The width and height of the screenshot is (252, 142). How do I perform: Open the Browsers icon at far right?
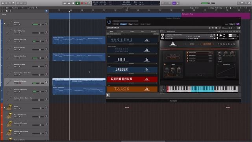click(249, 3)
